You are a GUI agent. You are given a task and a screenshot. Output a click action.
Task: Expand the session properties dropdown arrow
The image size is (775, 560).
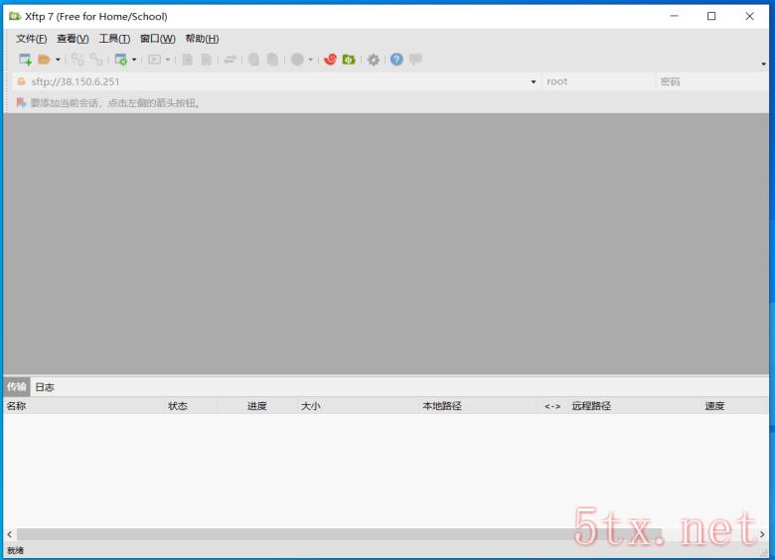point(134,60)
